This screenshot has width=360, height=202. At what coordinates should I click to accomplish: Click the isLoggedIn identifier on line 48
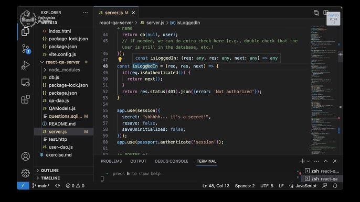tap(145, 66)
